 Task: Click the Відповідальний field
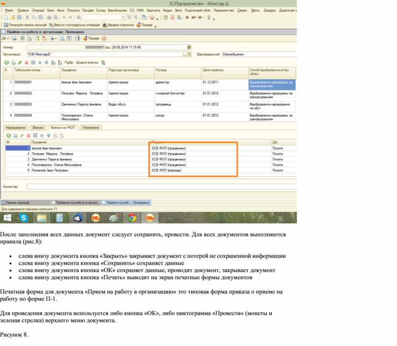(x=259, y=55)
